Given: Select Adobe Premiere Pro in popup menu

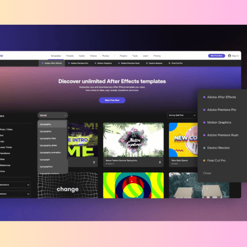Looking at the screenshot, I should coord(220,110).
